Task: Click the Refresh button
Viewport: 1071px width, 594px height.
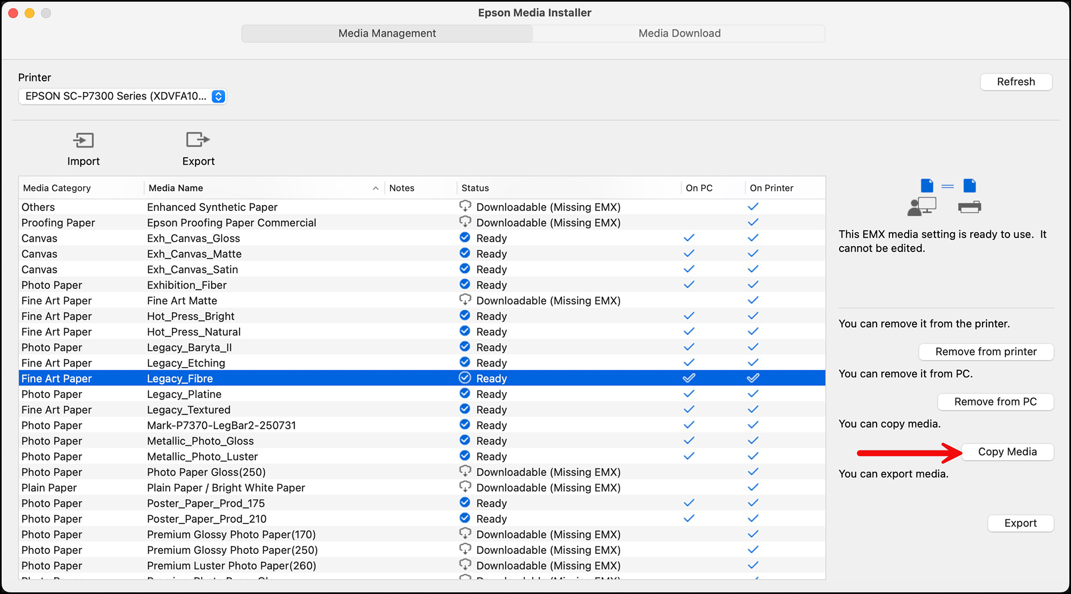Action: click(x=1016, y=82)
